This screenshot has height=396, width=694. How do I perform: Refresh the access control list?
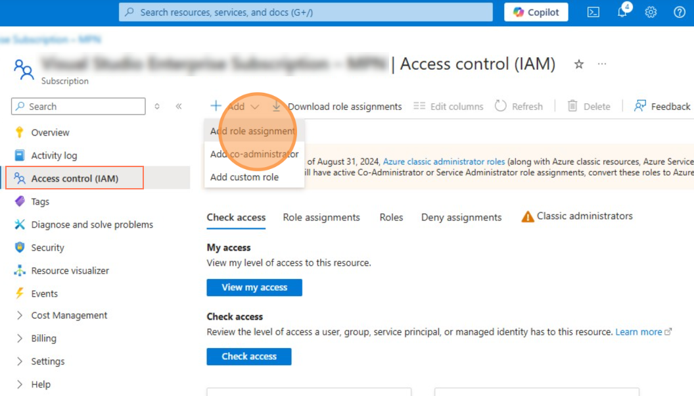point(519,107)
